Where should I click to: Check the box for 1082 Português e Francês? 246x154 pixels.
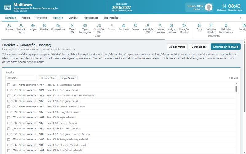coord(9,134)
